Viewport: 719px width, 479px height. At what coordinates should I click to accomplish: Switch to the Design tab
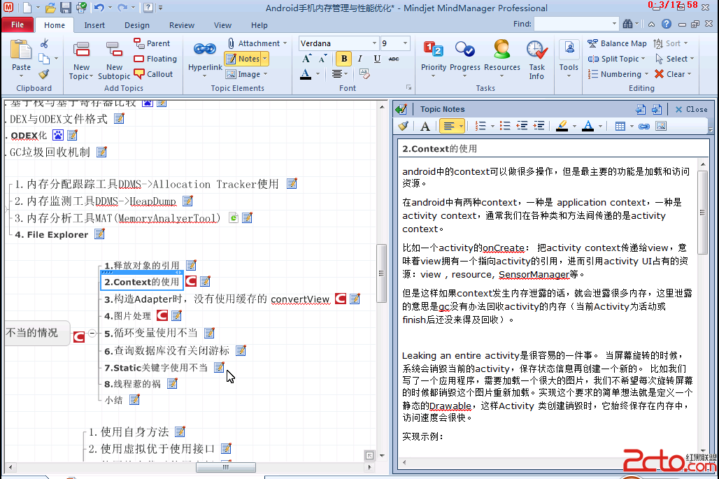(x=136, y=25)
